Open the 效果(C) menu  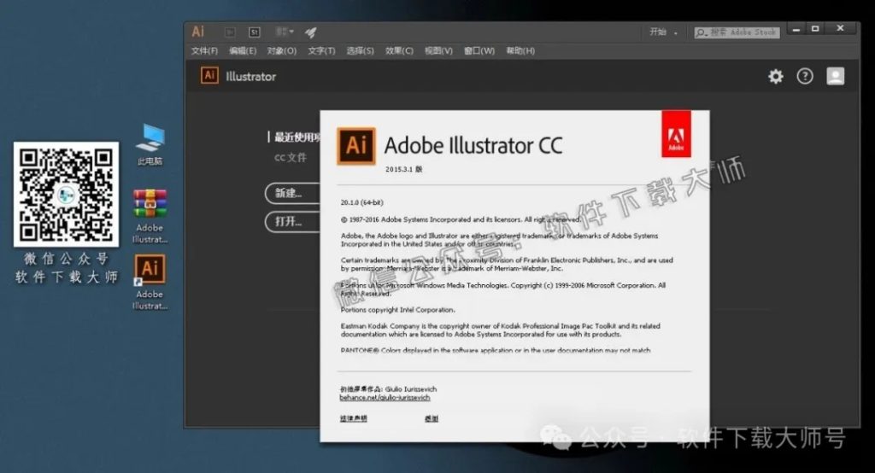pyautogui.click(x=399, y=50)
